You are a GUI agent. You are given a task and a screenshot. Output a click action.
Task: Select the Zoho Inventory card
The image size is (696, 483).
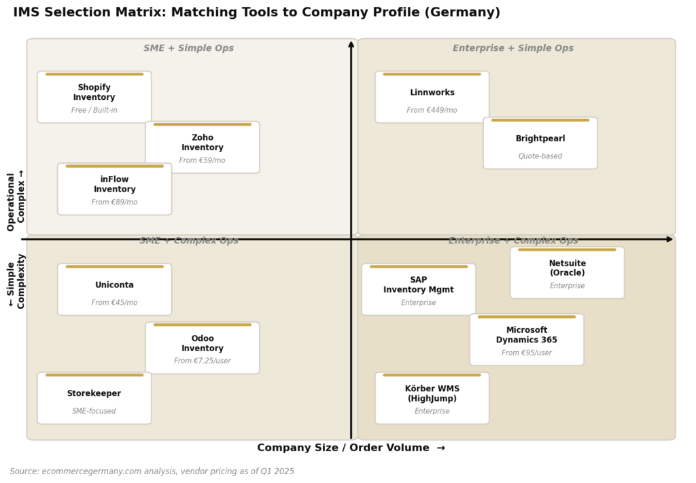coord(202,147)
